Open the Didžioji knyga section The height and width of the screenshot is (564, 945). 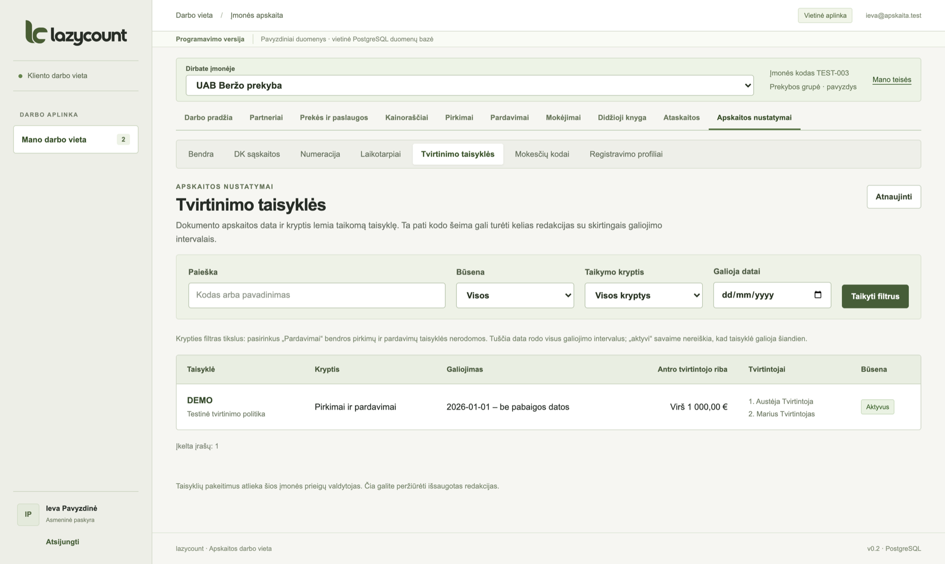622,118
